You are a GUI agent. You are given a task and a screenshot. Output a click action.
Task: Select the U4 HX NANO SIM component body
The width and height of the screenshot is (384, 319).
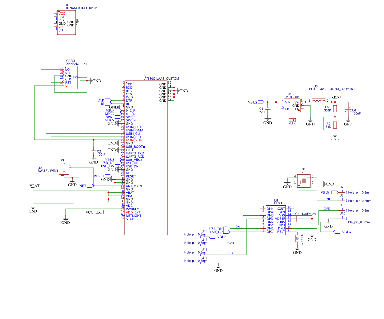66,23
